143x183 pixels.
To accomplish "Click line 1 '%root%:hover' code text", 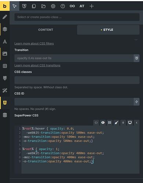I will pos(33,128).
